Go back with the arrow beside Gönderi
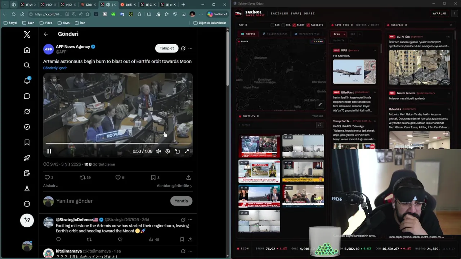 pyautogui.click(x=46, y=34)
